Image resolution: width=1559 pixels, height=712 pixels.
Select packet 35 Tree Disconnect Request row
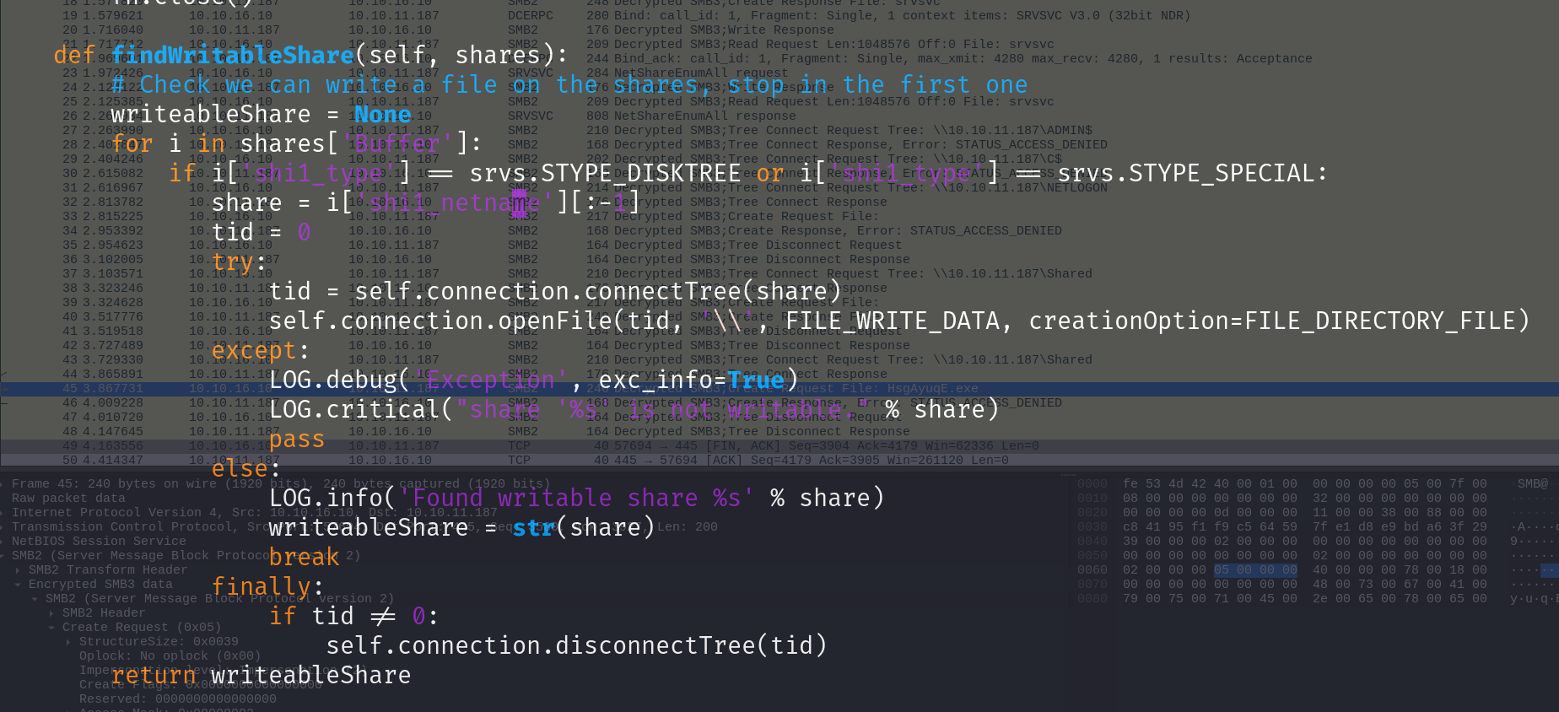point(779,245)
